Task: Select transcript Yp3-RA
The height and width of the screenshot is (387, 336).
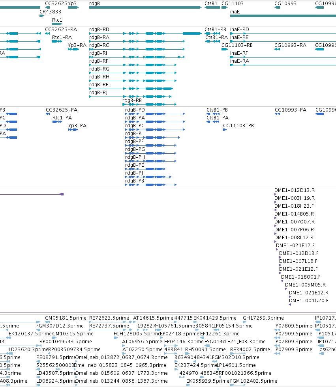Action: pos(73,49)
